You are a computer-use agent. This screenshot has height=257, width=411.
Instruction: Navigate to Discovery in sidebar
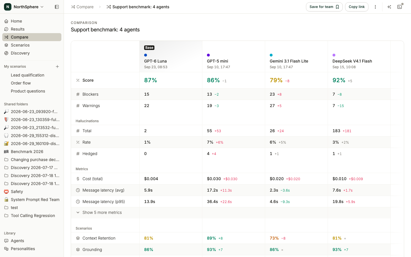(x=32, y=53)
